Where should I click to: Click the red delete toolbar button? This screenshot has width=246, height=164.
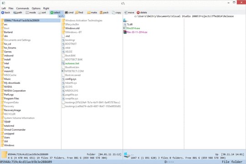pyautogui.click(x=142, y=13)
